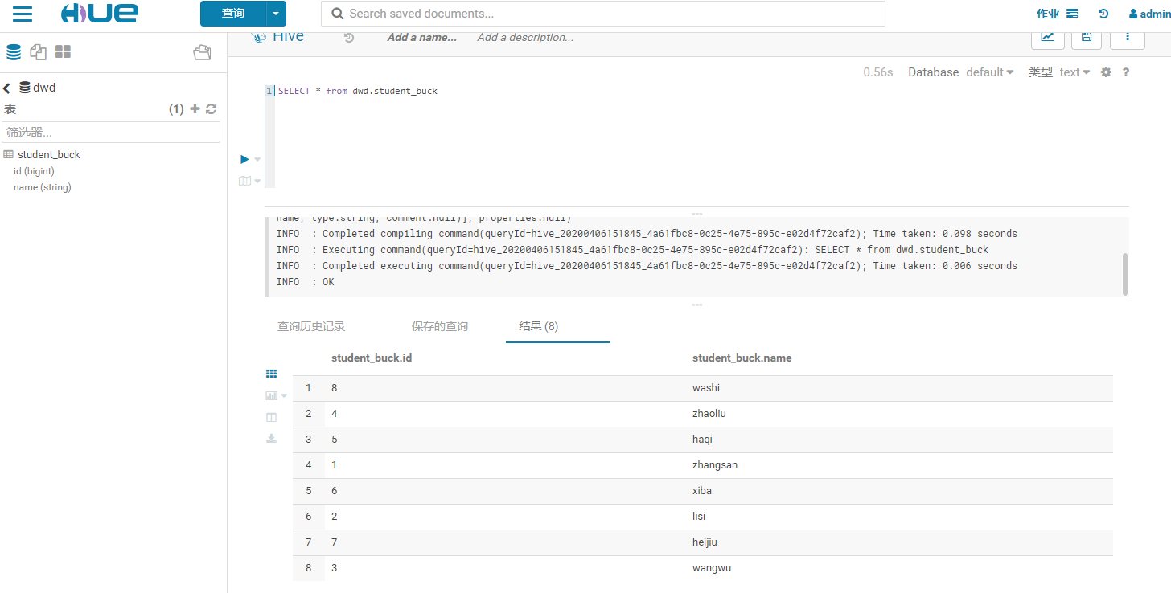This screenshot has height=593, width=1171.
Task: Select the results chart view icon
Action: click(271, 395)
